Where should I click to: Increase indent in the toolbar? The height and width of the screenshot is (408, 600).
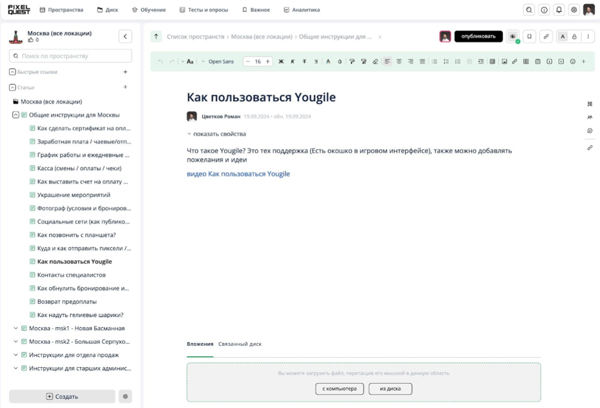point(481,61)
